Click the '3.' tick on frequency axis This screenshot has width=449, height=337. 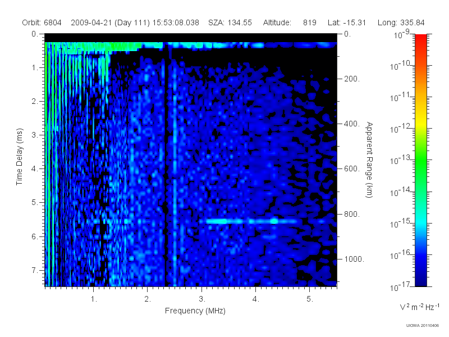point(202,299)
